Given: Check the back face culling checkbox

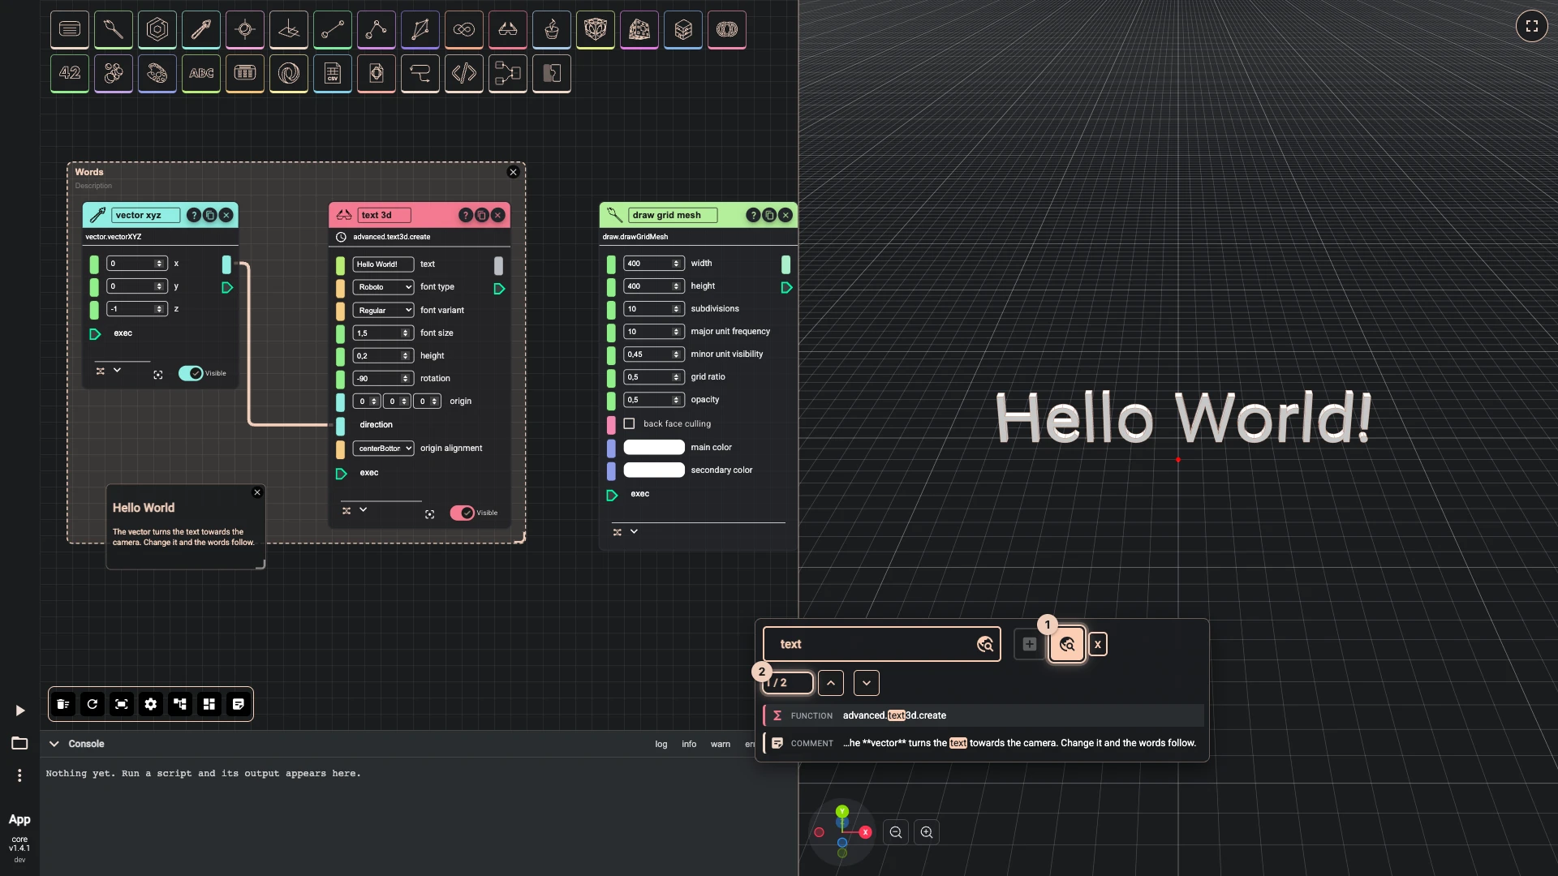Looking at the screenshot, I should 629,423.
